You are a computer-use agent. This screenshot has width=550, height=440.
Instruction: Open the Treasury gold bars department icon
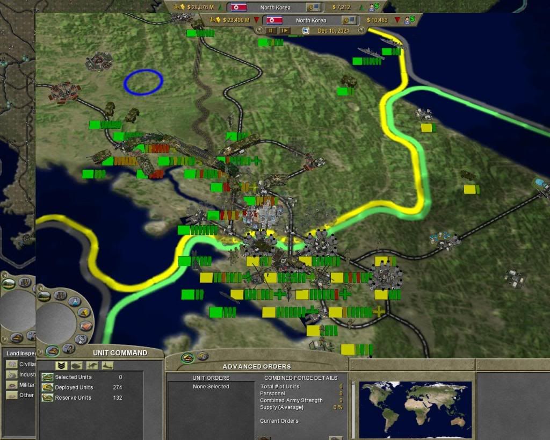point(83,312)
